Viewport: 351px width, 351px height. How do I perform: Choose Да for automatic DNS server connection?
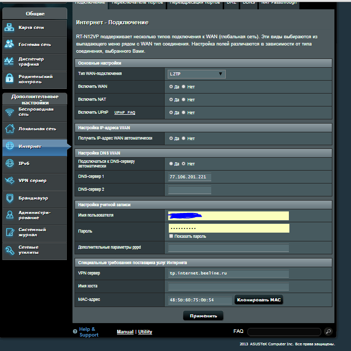point(171,164)
